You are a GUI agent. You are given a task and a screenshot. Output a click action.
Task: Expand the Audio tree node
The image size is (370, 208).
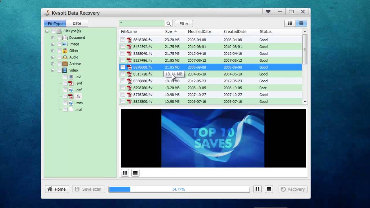point(53,57)
